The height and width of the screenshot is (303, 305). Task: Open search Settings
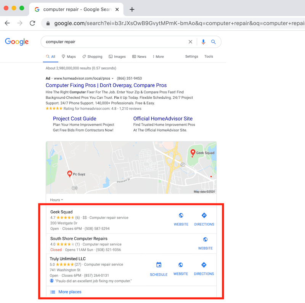point(191,56)
